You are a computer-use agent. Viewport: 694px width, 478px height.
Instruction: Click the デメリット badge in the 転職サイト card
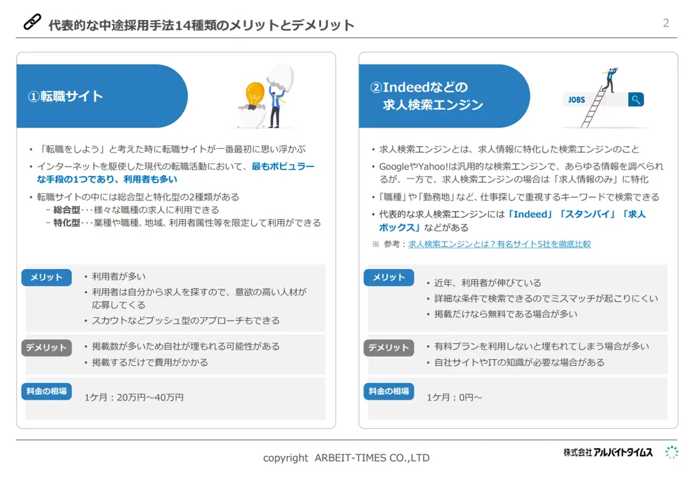point(47,347)
